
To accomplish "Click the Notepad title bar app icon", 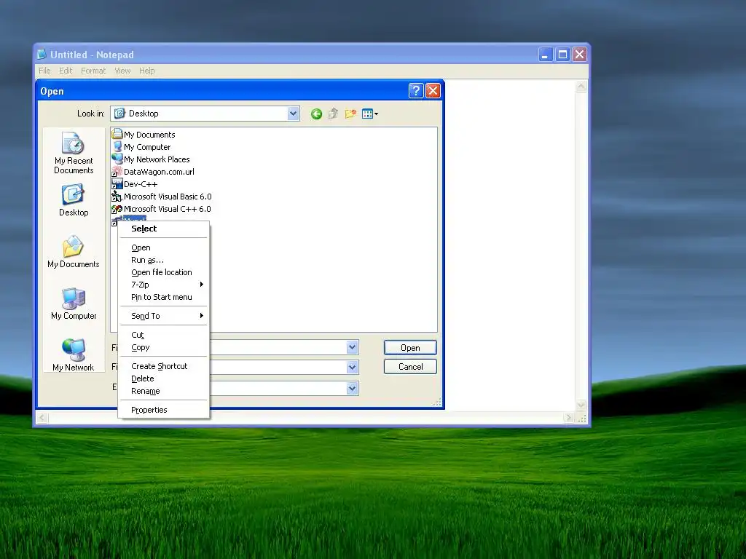I will (x=42, y=54).
